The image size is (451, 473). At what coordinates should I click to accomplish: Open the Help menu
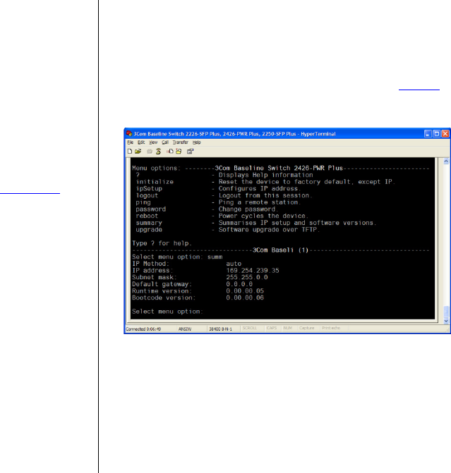[x=197, y=142]
